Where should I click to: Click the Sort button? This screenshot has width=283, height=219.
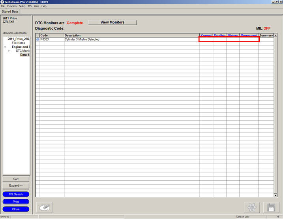[x=16, y=179]
